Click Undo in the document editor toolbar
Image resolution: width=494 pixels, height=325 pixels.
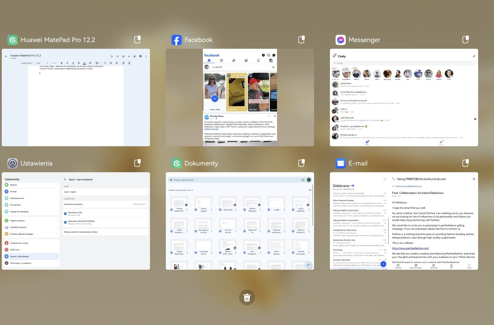[112, 56]
